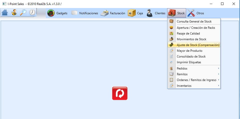Screen dimensions: 240x119
Task: Collapse the open Stock menu
Action: [x=177, y=13]
